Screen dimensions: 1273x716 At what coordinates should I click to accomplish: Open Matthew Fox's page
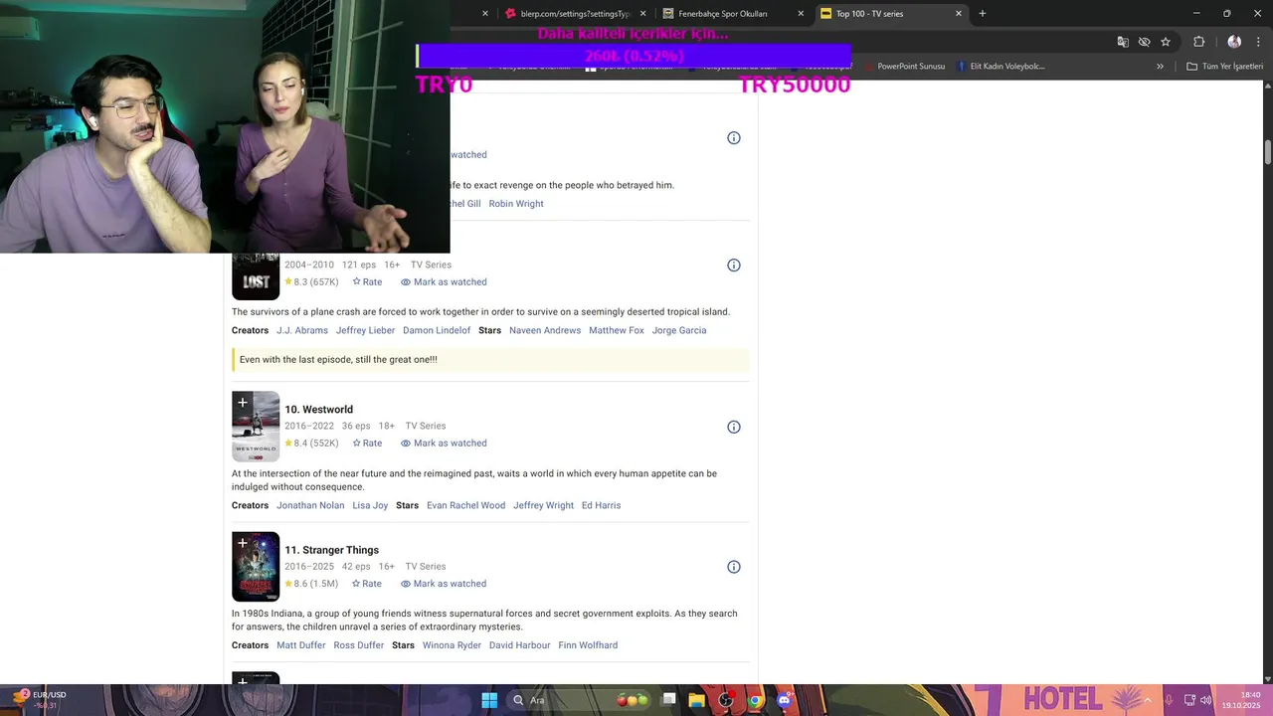617,330
